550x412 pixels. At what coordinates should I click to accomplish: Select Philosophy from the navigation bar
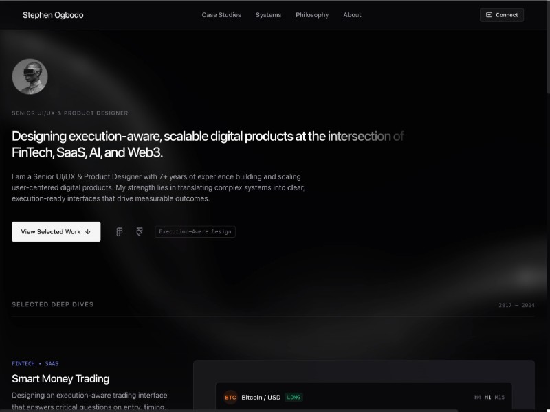click(312, 14)
